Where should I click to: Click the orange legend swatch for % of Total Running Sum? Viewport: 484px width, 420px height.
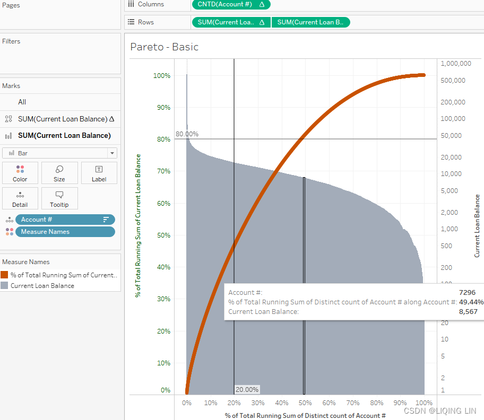4,275
